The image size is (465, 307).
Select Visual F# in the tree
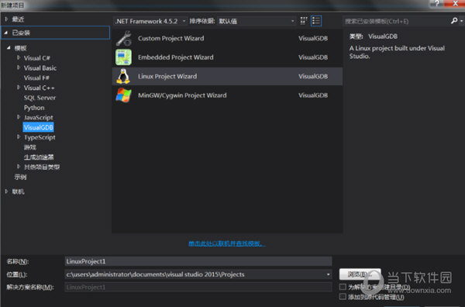pyautogui.click(x=36, y=78)
